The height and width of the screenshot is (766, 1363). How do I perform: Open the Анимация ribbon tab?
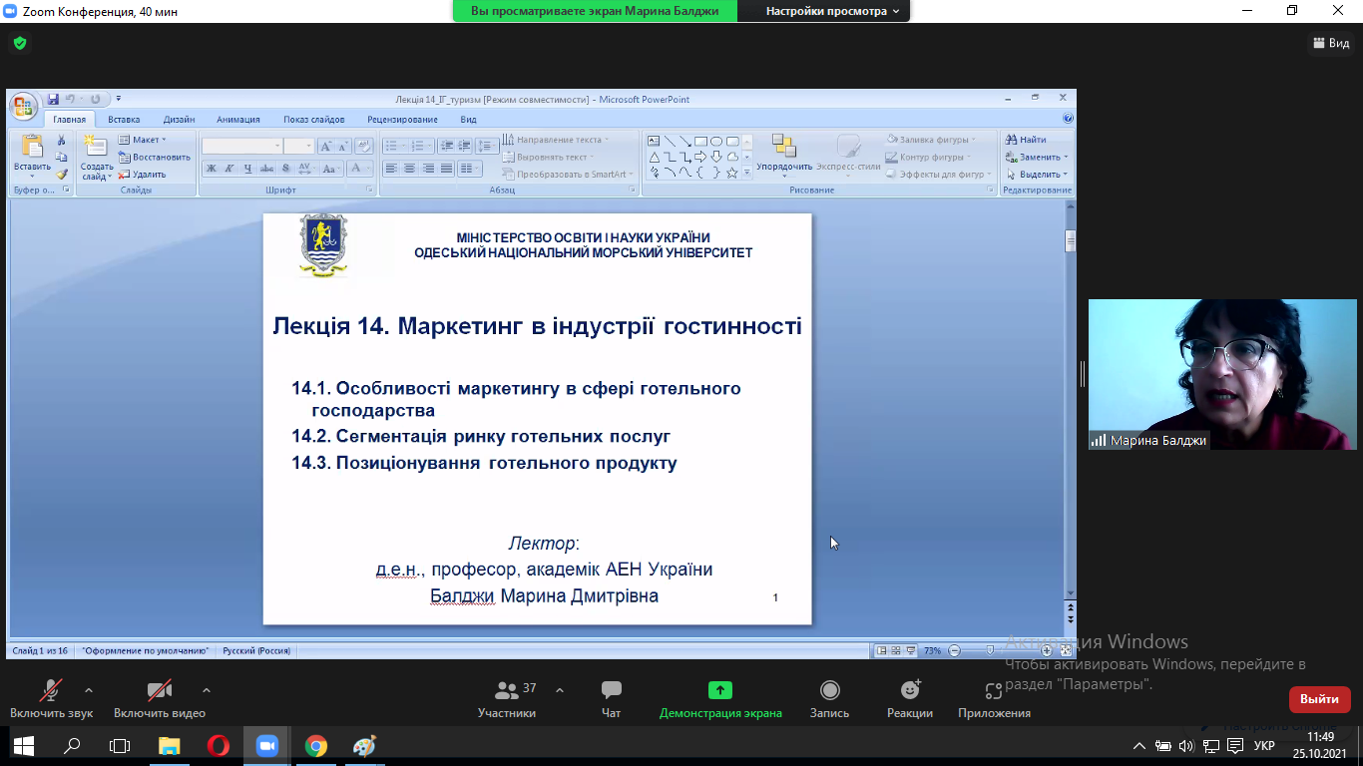point(237,120)
